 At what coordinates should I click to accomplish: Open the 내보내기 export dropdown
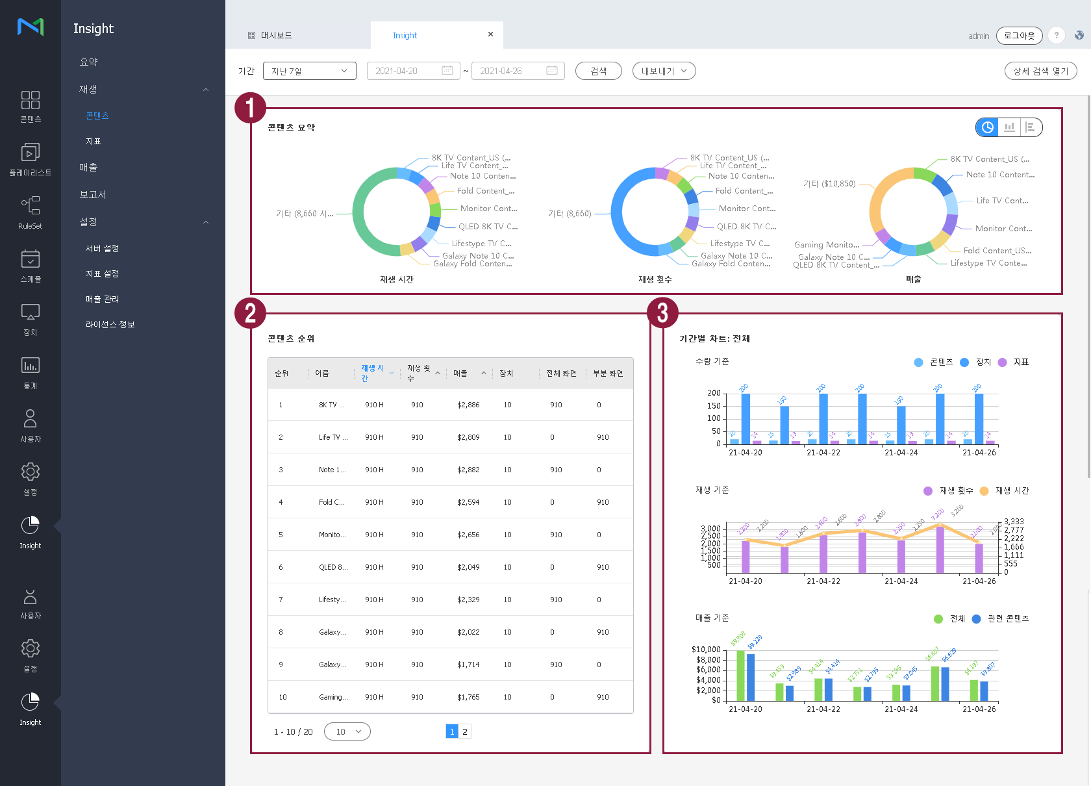(x=664, y=71)
